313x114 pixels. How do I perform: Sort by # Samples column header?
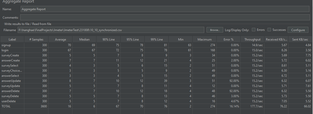36,40
